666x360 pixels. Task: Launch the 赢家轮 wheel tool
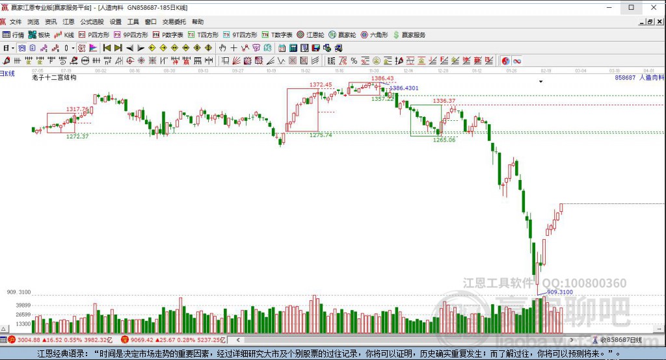pos(342,35)
